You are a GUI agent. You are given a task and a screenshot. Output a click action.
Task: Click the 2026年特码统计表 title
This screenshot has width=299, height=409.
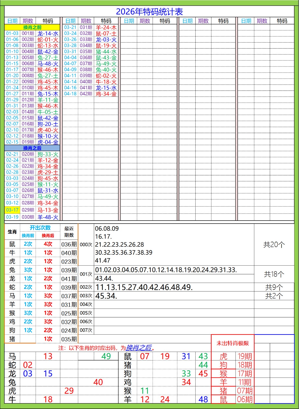click(149, 12)
